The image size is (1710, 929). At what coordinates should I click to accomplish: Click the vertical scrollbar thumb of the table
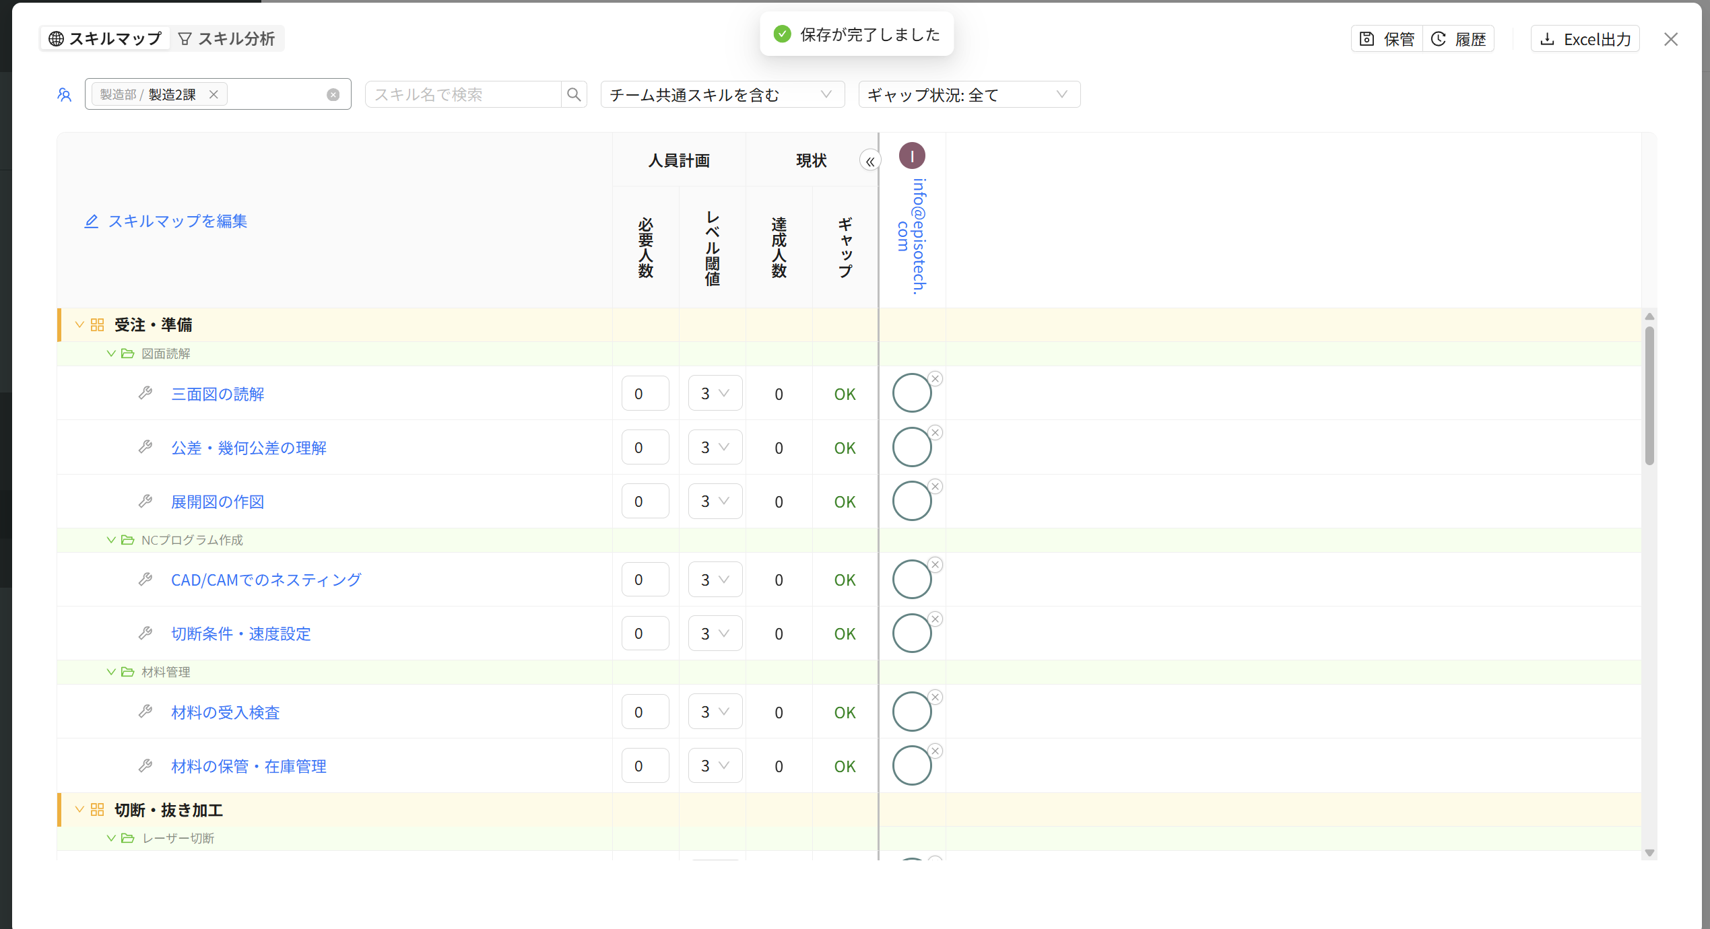point(1649,396)
